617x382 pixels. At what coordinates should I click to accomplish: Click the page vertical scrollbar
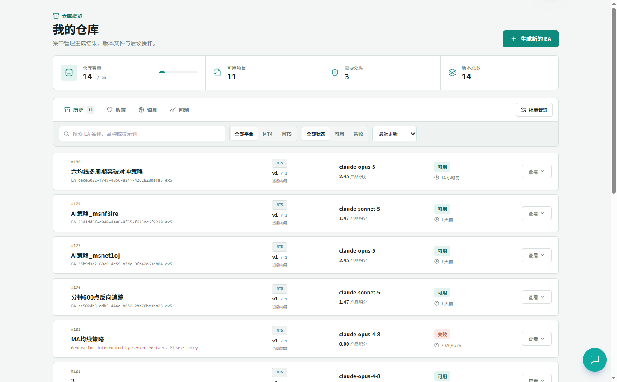tap(614, 100)
